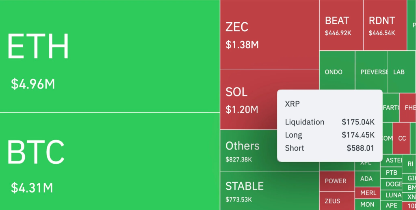
Task: Select the BTC heatmap block
Action: 110,161
